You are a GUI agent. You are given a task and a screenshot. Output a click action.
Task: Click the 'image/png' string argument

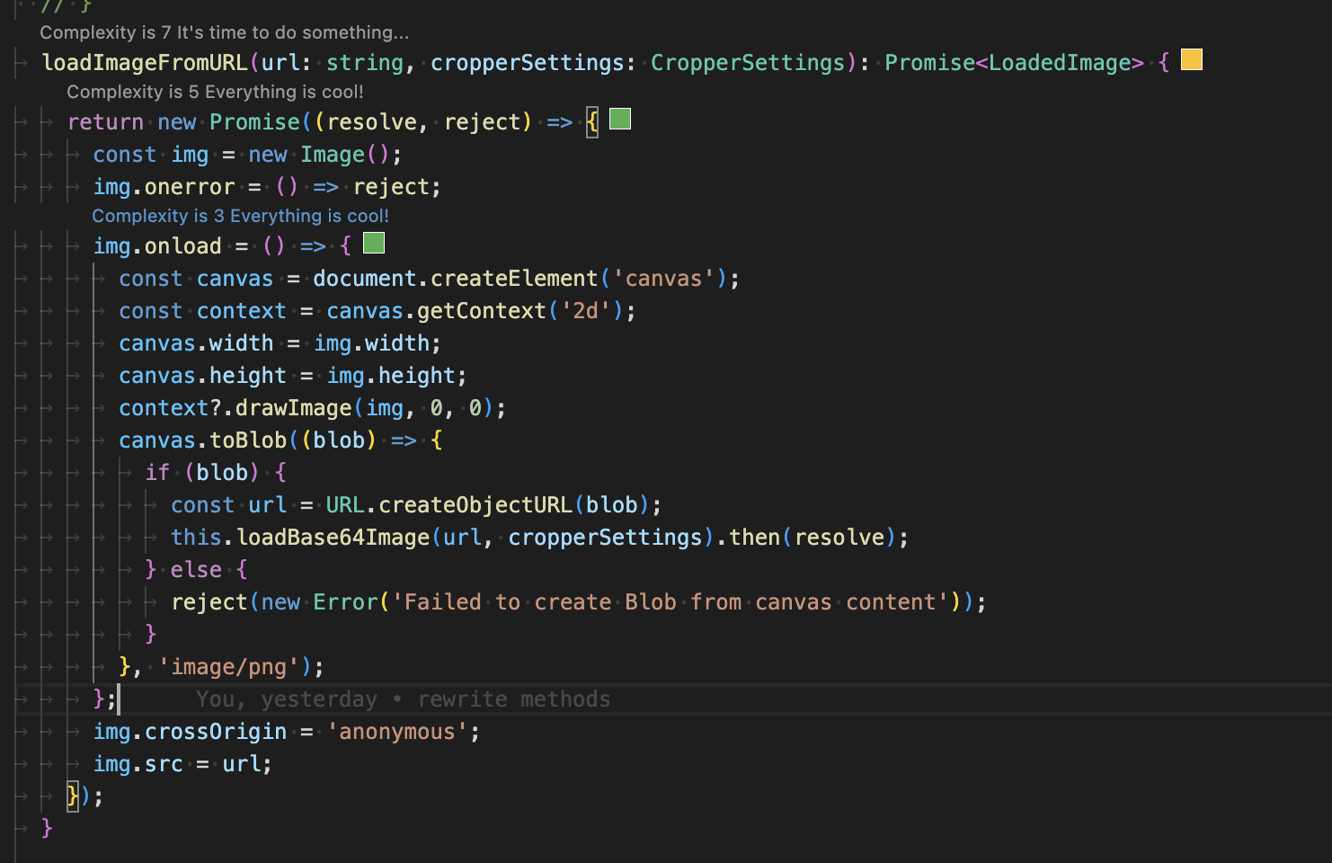(228, 666)
